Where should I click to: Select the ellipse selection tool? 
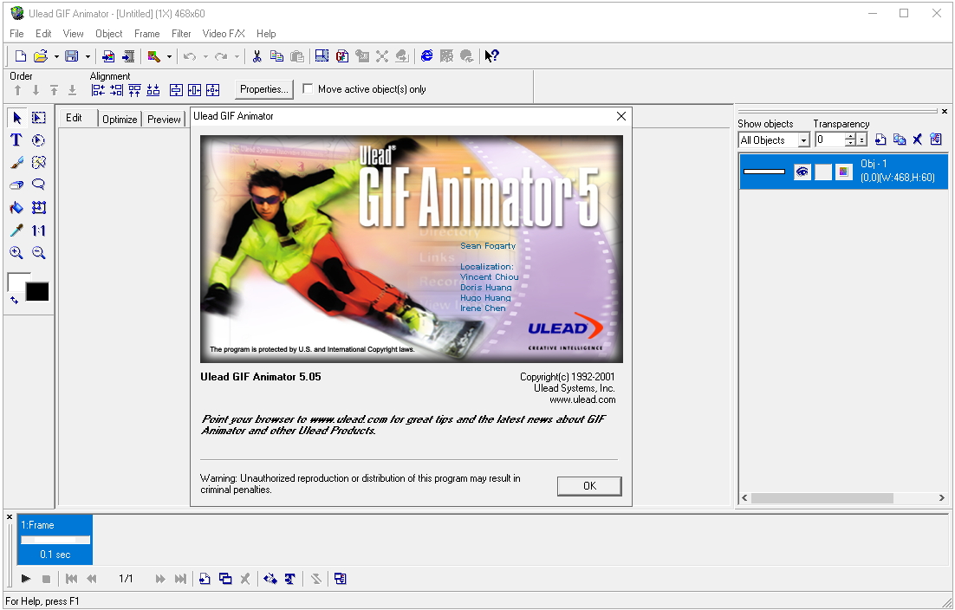coord(39,140)
